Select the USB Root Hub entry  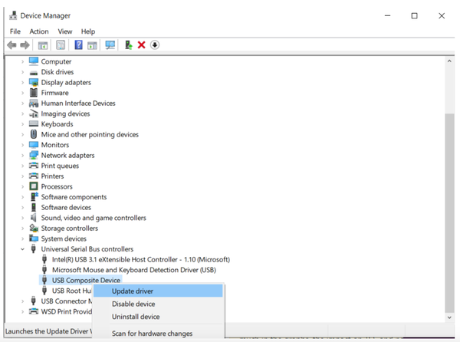71,291
